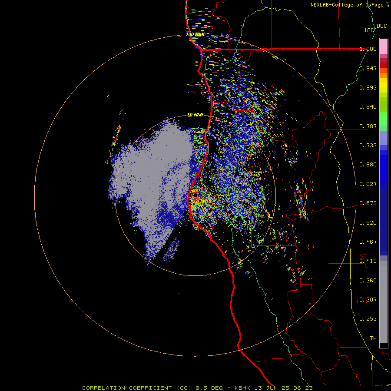Select the 0.680 legend value

pyautogui.click(x=368, y=165)
